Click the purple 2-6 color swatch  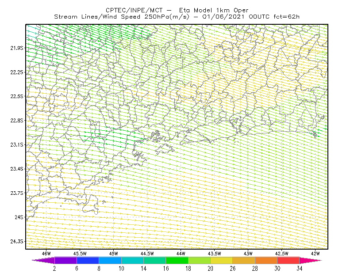[x=65, y=260]
